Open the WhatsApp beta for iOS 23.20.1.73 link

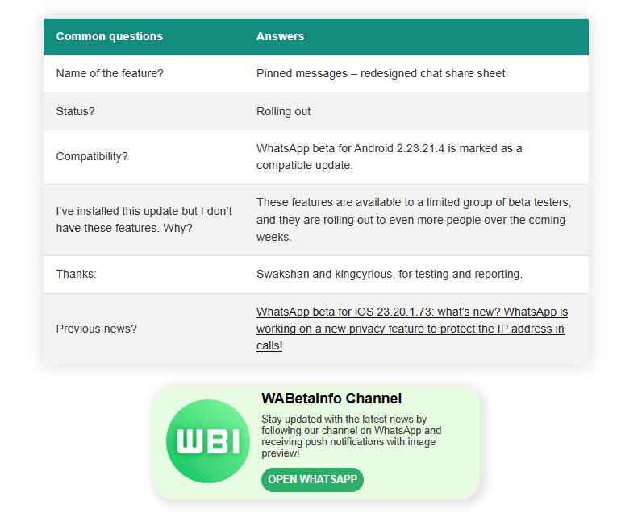[x=412, y=329]
